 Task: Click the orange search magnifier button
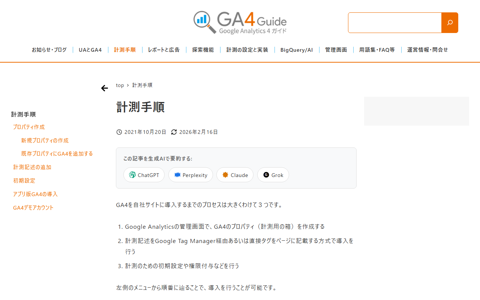(450, 22)
